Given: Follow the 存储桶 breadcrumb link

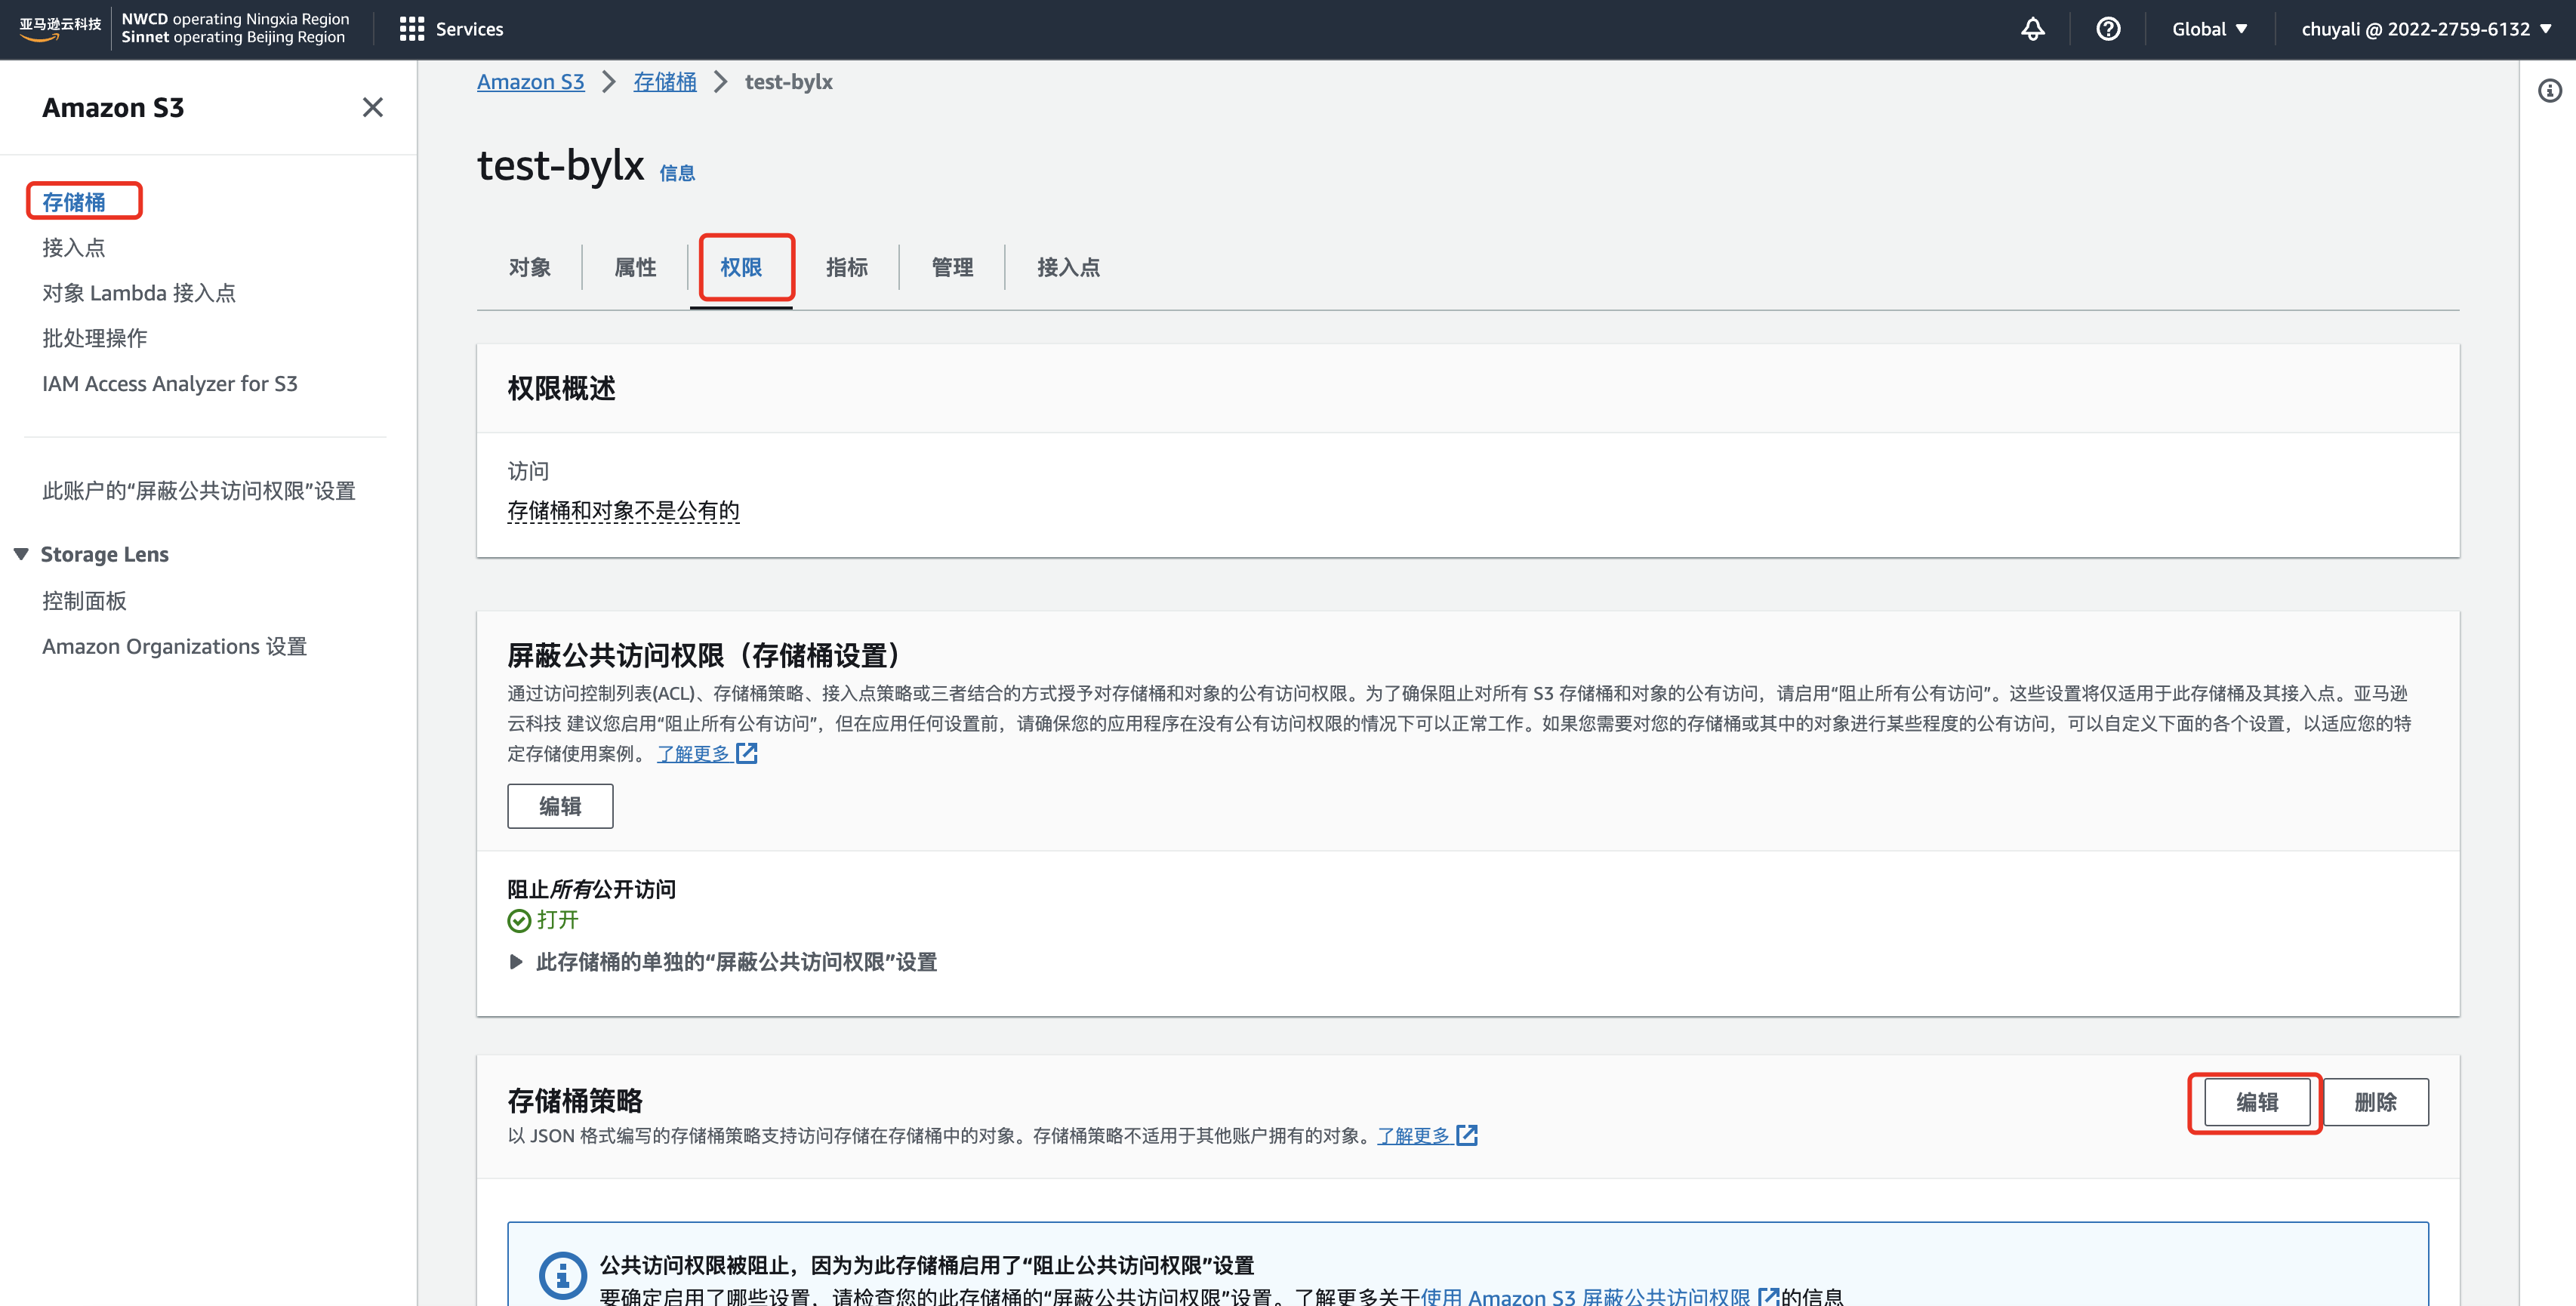Looking at the screenshot, I should coord(665,82).
